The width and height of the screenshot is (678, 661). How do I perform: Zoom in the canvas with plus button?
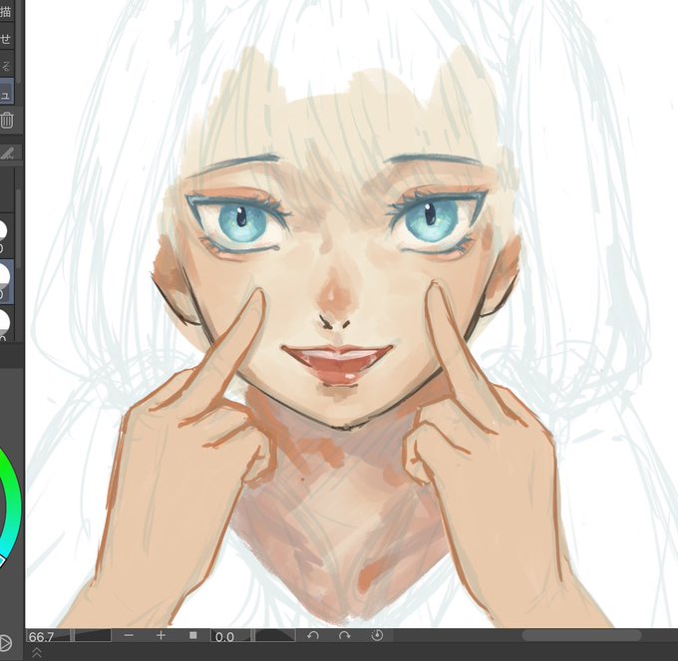point(161,635)
